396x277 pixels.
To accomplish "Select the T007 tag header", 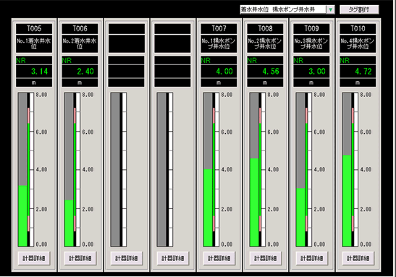I will click(219, 29).
